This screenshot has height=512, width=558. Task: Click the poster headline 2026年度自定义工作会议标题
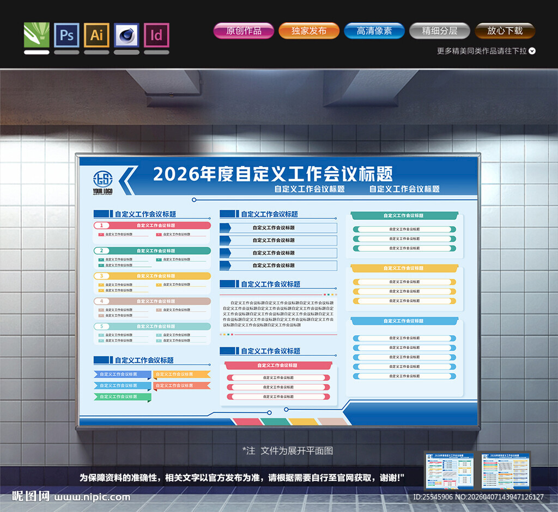(x=273, y=174)
